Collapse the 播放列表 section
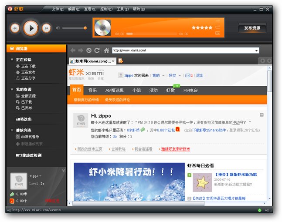This screenshot has width=282, height=222. (x=12, y=130)
